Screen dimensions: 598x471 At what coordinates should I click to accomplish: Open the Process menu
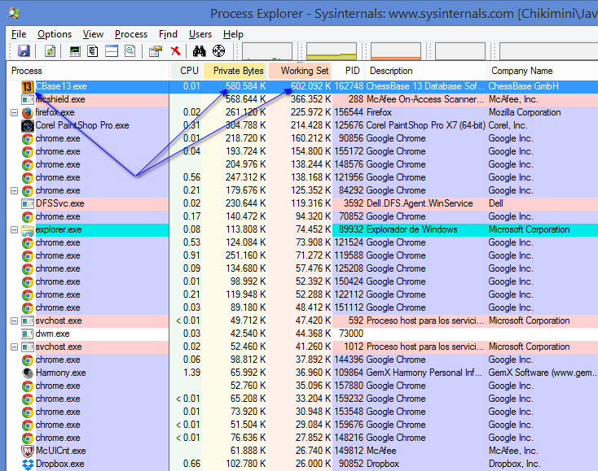click(131, 34)
